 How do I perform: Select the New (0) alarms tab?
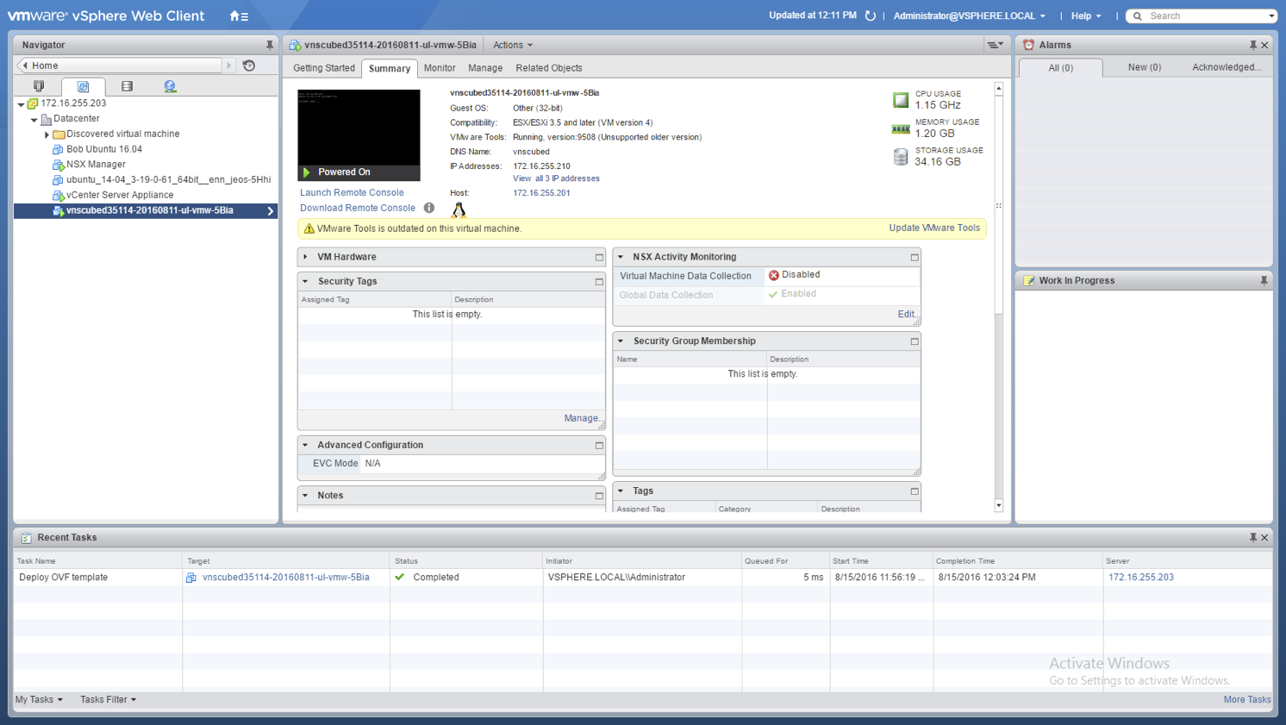(x=1145, y=67)
